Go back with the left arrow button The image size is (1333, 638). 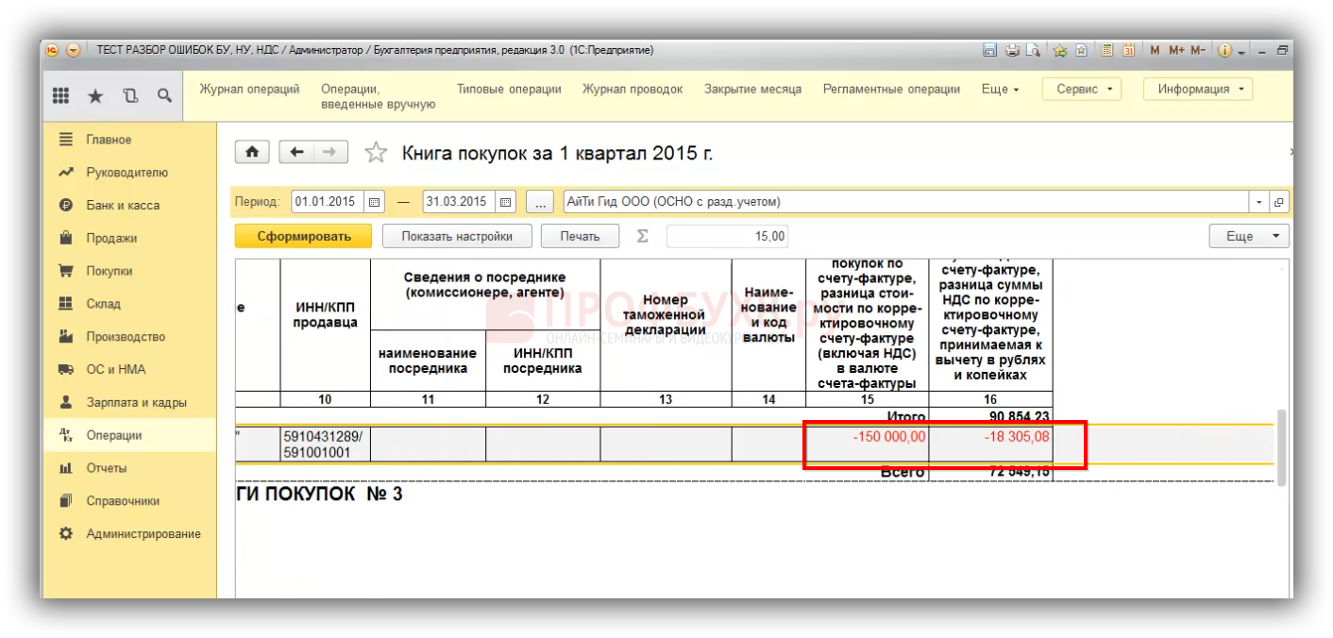click(296, 152)
